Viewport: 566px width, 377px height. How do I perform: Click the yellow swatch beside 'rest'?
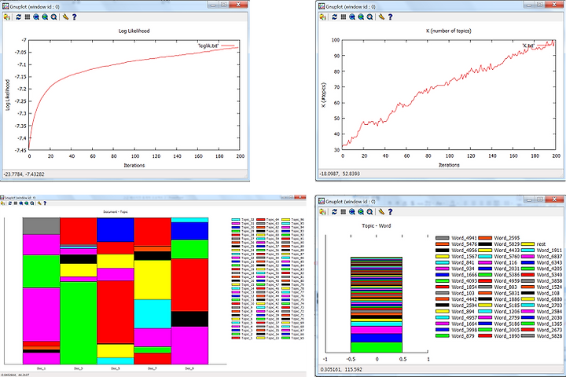(x=527, y=244)
